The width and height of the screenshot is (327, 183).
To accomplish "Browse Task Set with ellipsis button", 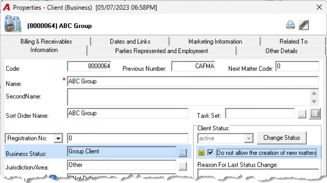I will pyautogui.click(x=302, y=114).
